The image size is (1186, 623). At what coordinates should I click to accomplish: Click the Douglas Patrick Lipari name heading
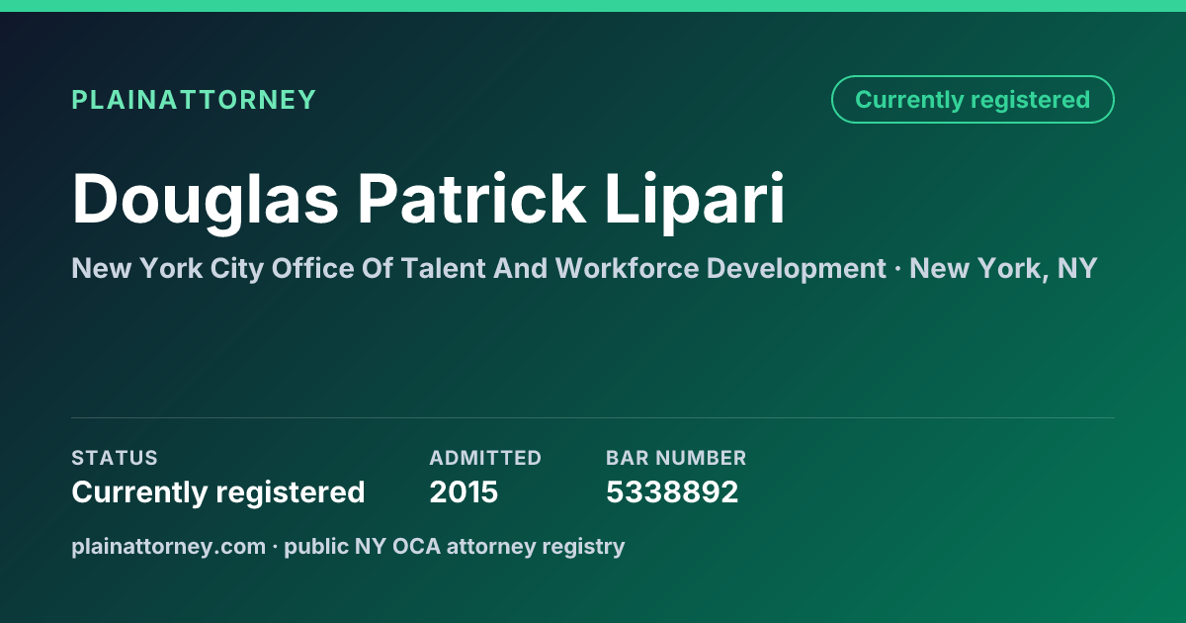tap(429, 201)
